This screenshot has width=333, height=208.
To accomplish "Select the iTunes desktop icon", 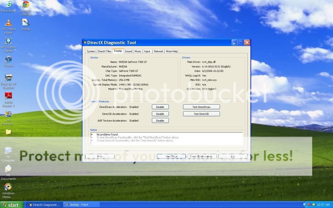I will click(8, 61).
